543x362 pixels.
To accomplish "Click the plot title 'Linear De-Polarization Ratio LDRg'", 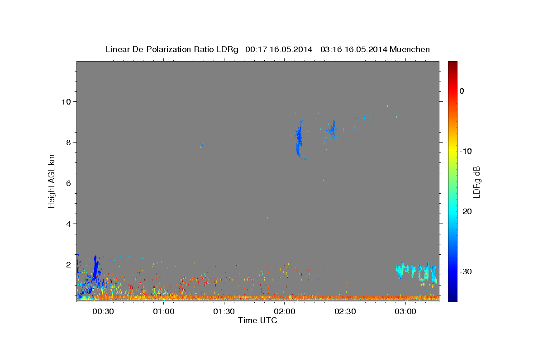I will 171,49.
